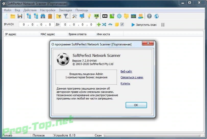This screenshot has width=207, height=139.
Task: Sort by IP адрес column header
Action: [x=21, y=34]
